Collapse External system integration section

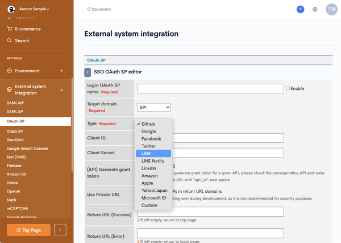pyautogui.click(x=61, y=90)
